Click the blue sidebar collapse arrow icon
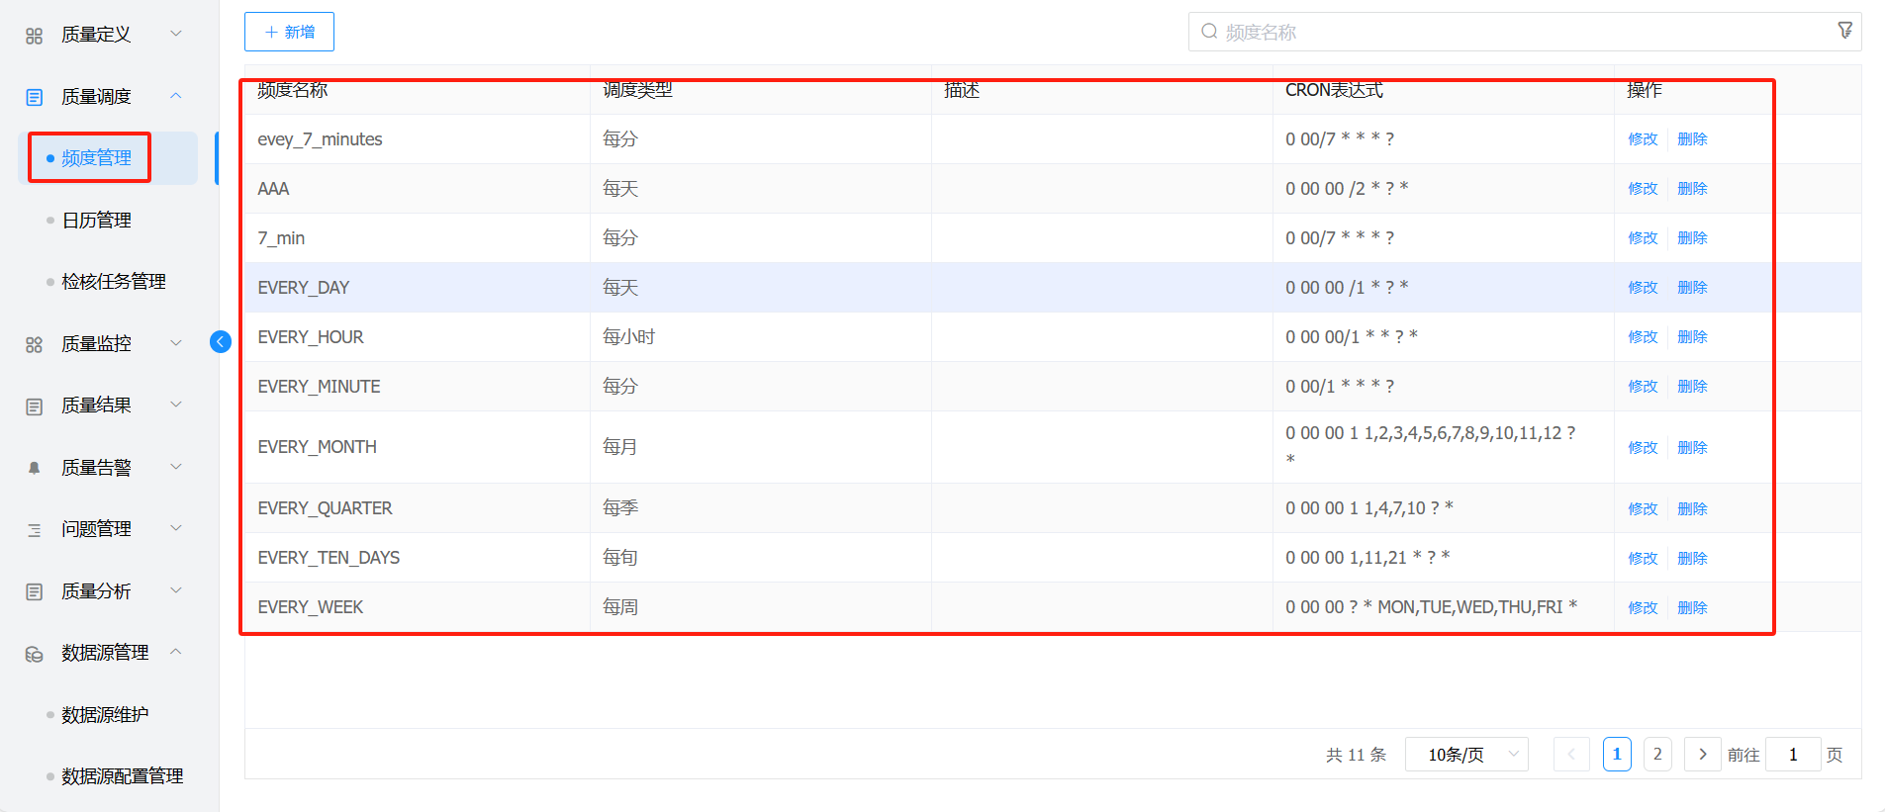The image size is (1885, 812). click(221, 342)
